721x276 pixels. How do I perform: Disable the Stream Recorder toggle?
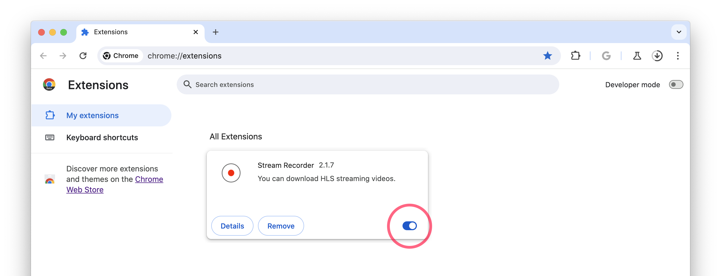(x=409, y=226)
